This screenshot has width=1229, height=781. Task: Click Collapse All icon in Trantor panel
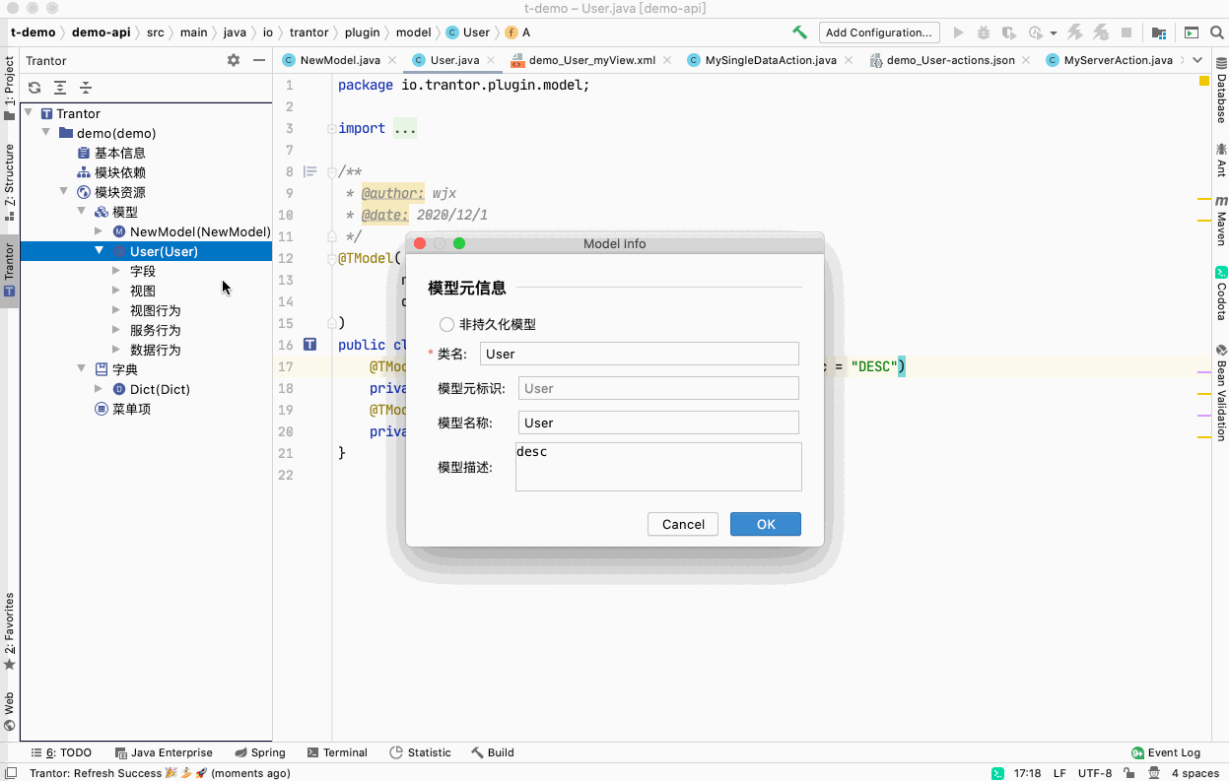click(x=86, y=88)
